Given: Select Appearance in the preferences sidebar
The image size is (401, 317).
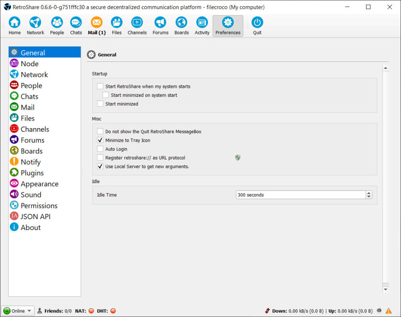Looking at the screenshot, I should click(x=45, y=184).
